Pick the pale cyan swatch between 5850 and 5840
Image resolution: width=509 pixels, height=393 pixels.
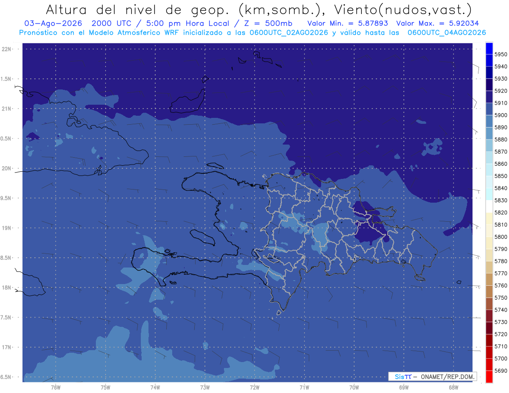pos(489,182)
